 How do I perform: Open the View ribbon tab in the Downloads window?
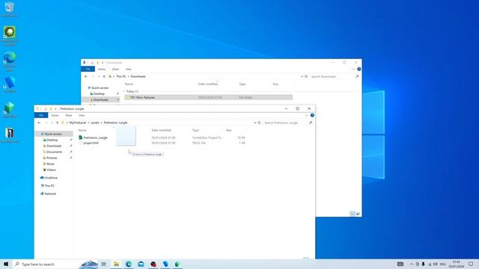click(128, 69)
